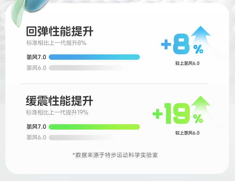Click the green 氢风7.0 progress bar
This screenshot has width=235, height=181.
tap(94, 127)
